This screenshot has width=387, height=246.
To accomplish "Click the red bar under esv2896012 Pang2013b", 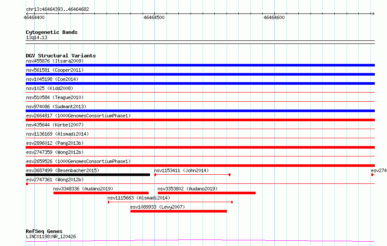I will pyautogui.click(x=200, y=147).
